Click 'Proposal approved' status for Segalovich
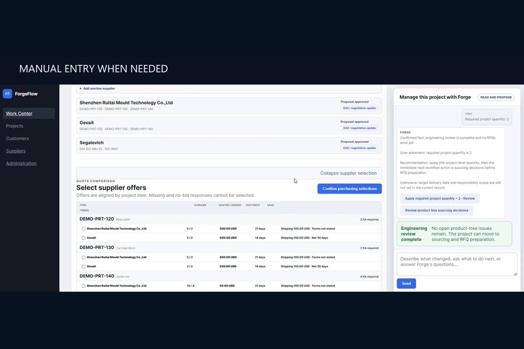 point(354,142)
